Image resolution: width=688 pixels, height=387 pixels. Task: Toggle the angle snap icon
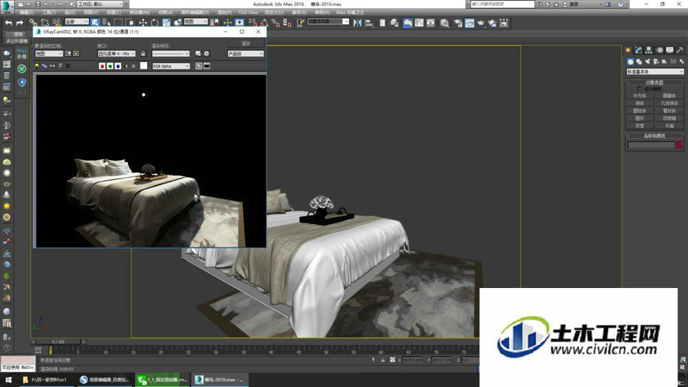pyautogui.click(x=264, y=23)
